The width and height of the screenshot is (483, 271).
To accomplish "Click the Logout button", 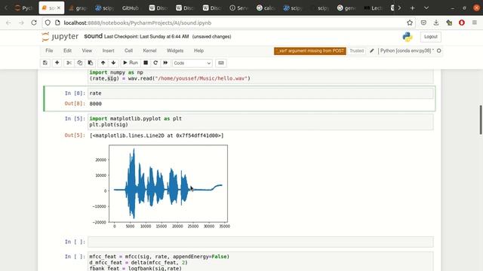I will tap(431, 37).
